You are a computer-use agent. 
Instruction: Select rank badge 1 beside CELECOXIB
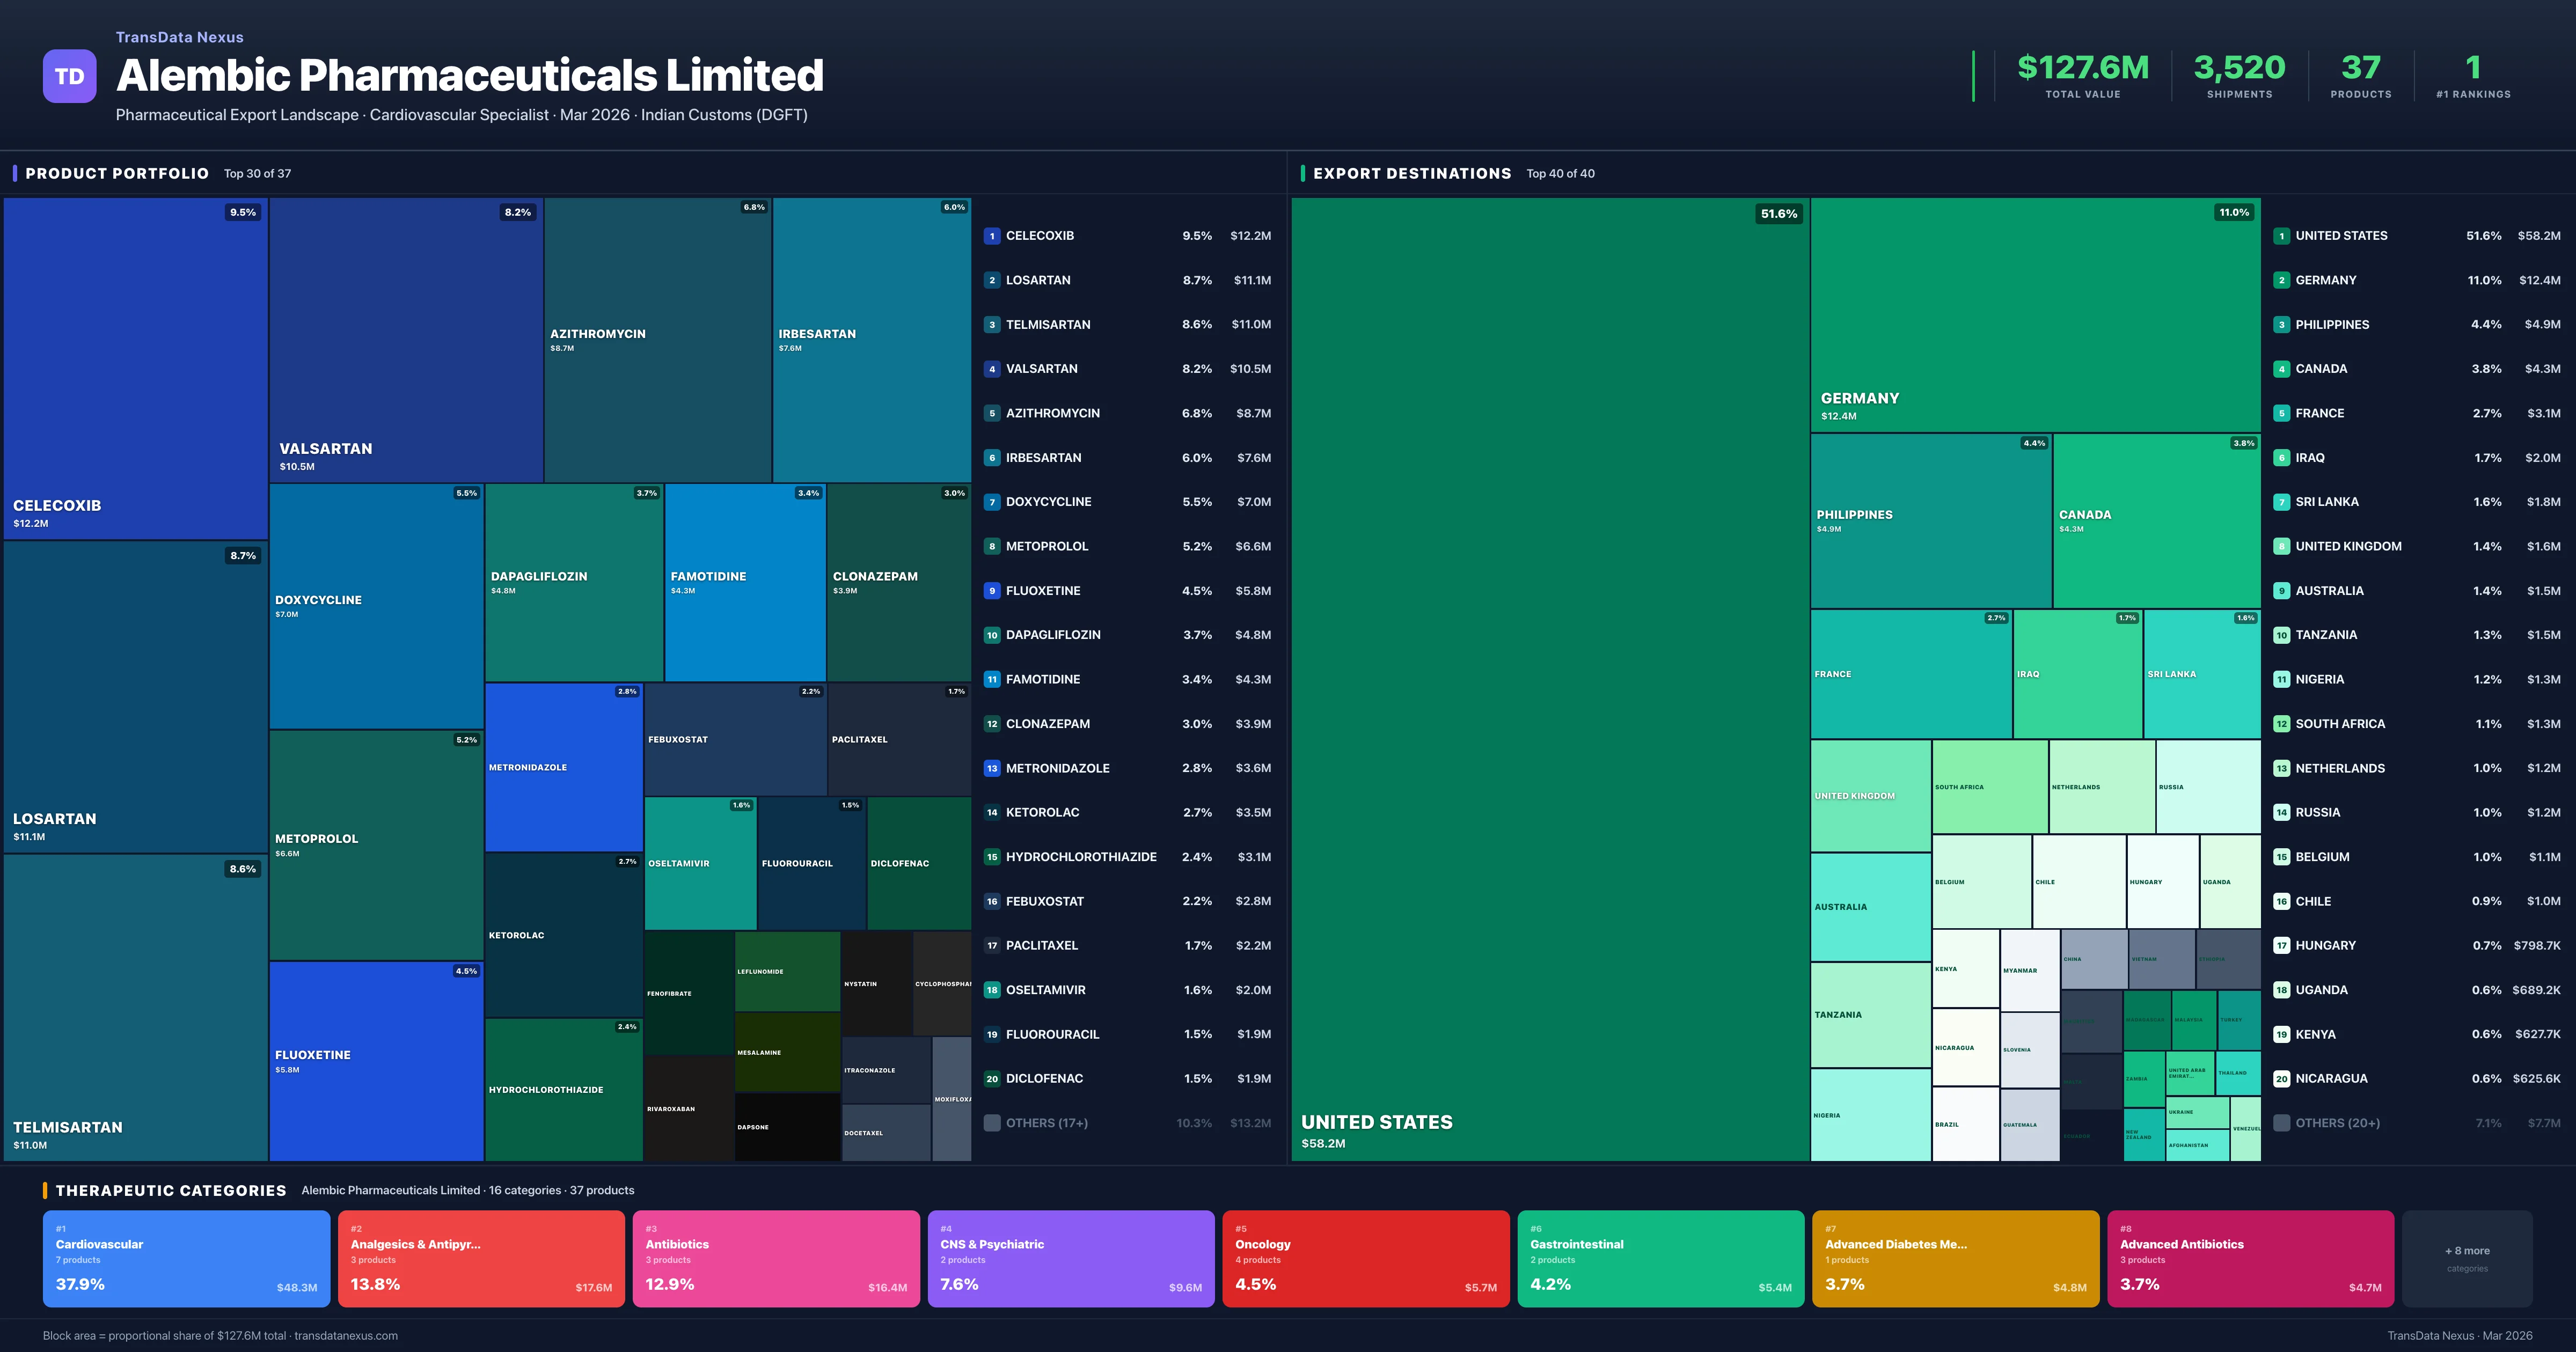coord(991,235)
